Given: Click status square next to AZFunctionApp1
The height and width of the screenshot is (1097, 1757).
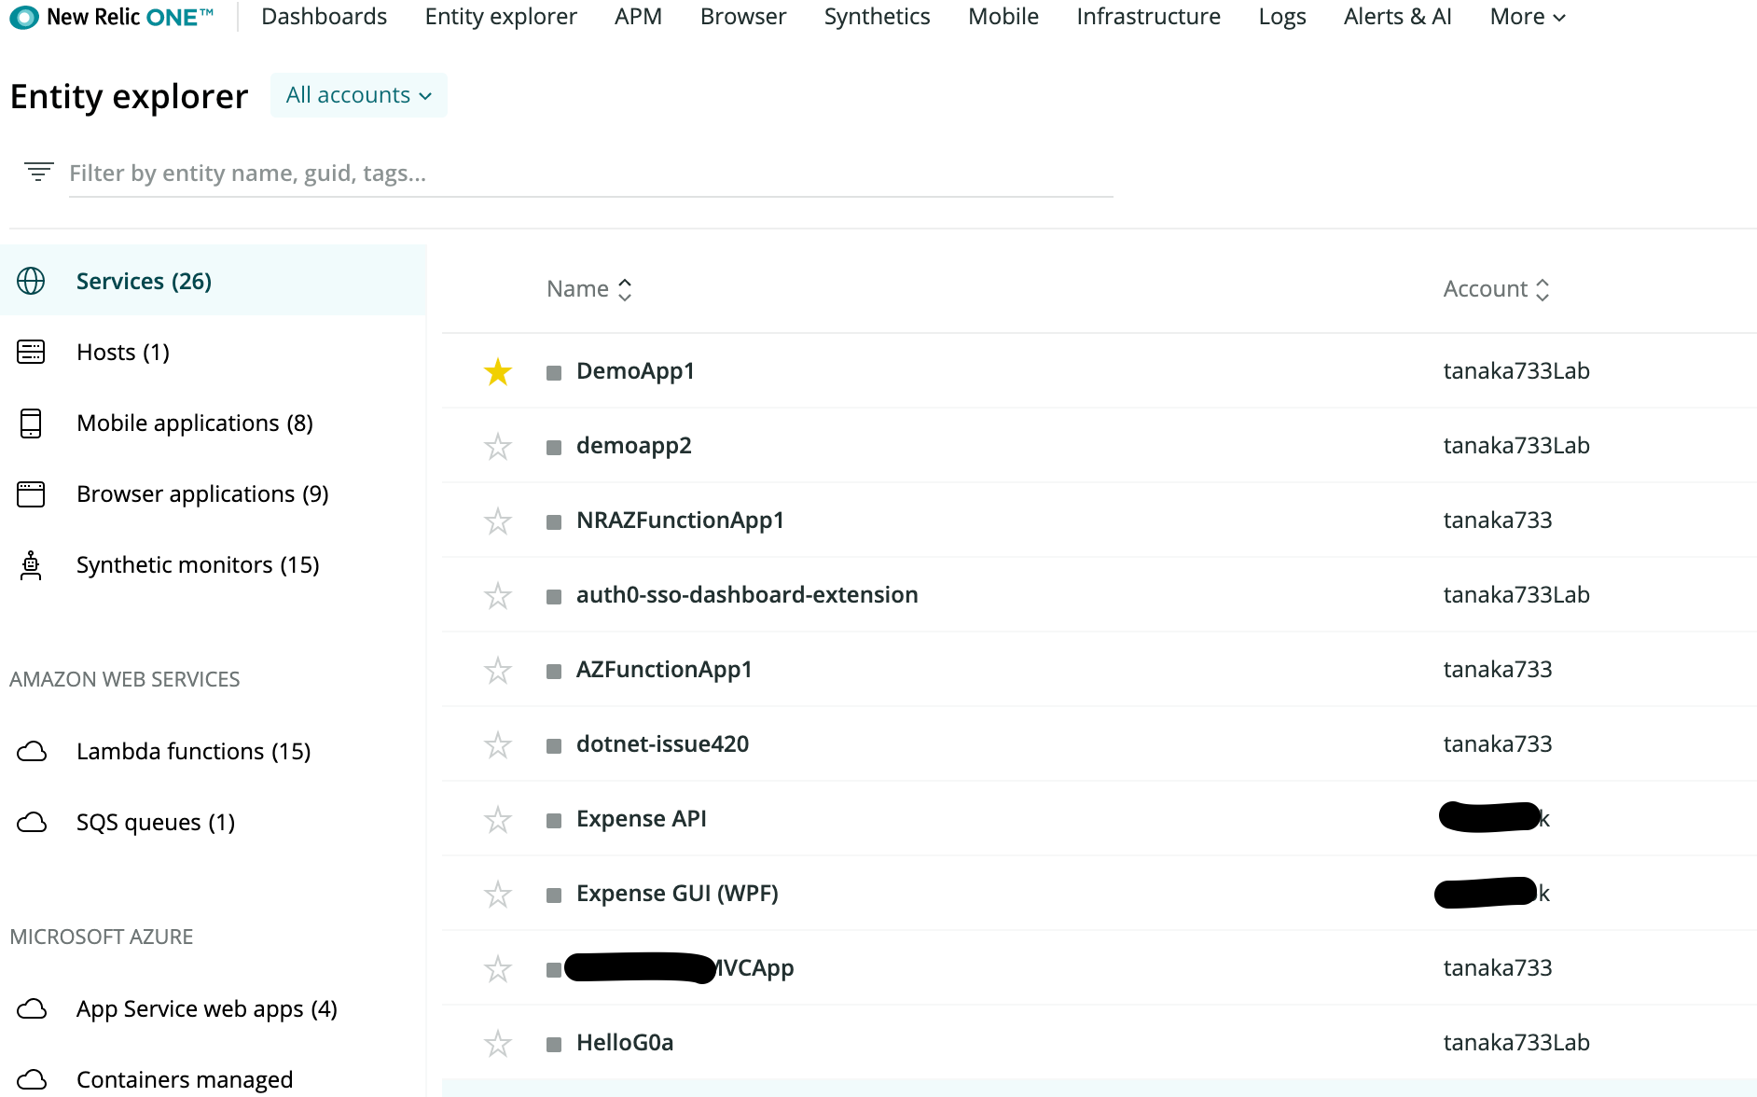Looking at the screenshot, I should (x=554, y=672).
